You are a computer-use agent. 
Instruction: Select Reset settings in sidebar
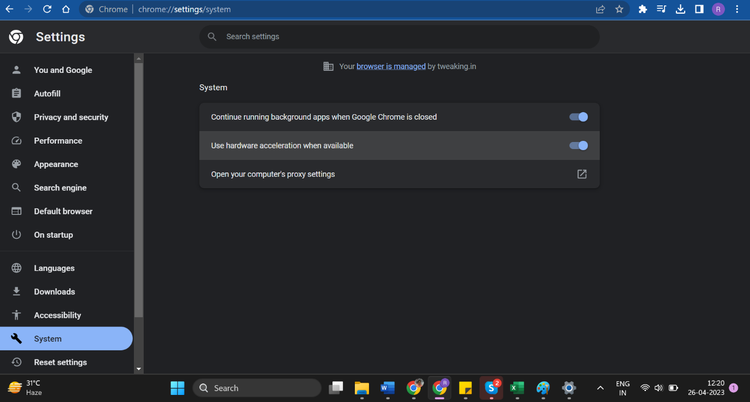click(x=60, y=362)
